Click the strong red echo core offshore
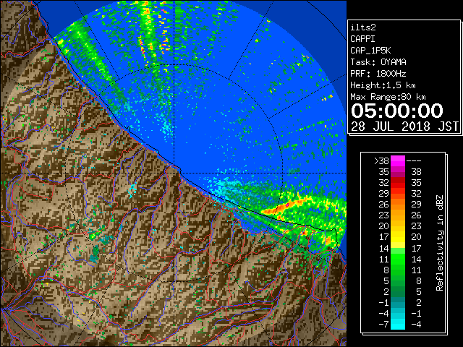 pyautogui.click(x=287, y=205)
